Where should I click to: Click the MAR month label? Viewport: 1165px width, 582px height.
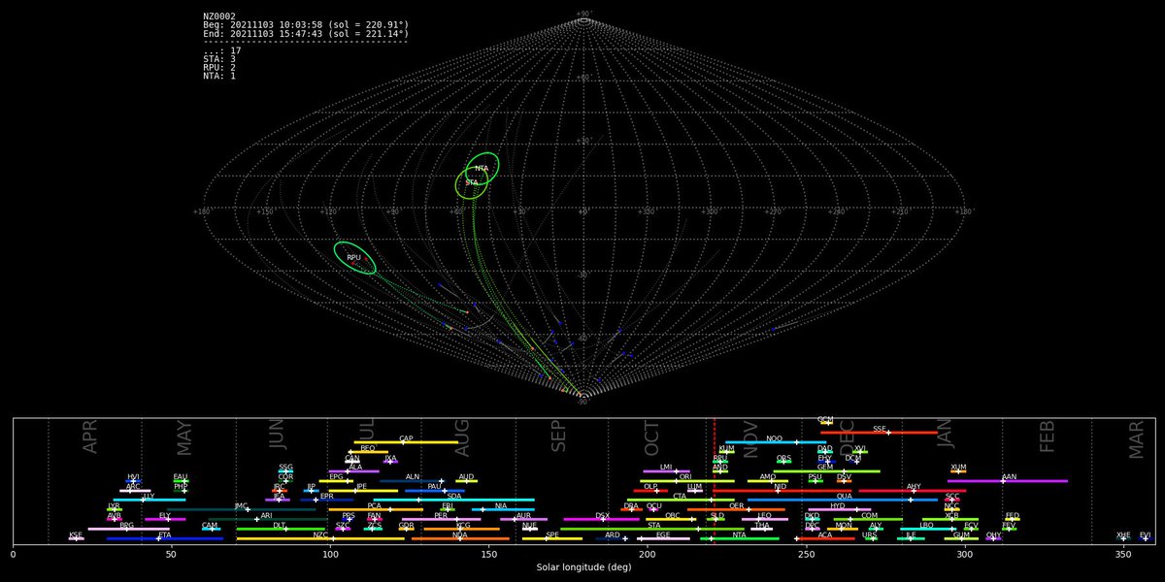point(1136,437)
